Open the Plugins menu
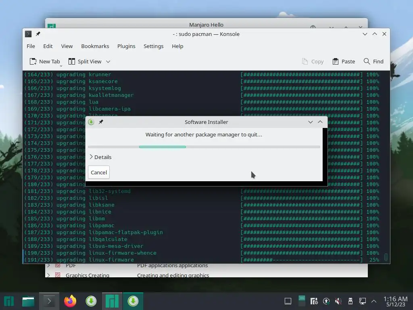This screenshot has width=413, height=310. pyautogui.click(x=126, y=46)
